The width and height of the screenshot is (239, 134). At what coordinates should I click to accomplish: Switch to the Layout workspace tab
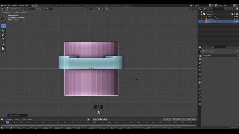[35, 6]
